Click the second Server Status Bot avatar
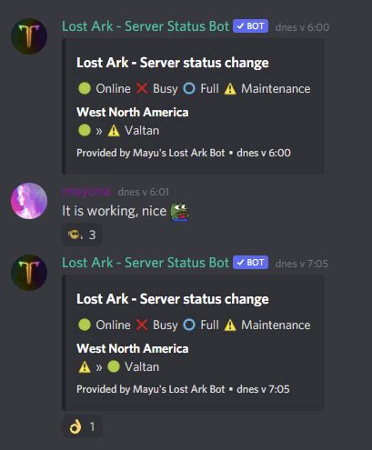Image resolution: width=372 pixels, height=450 pixels. (x=29, y=273)
